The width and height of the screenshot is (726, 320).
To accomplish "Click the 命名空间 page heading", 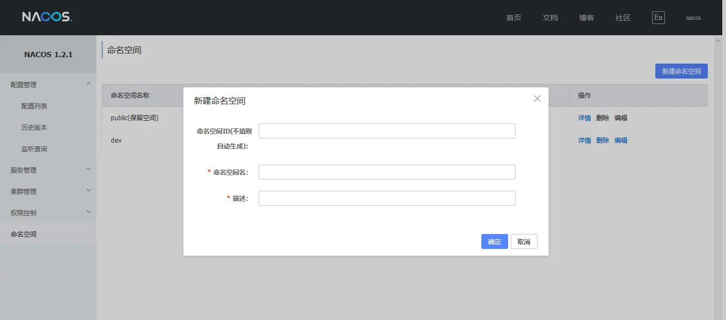I will pos(124,50).
